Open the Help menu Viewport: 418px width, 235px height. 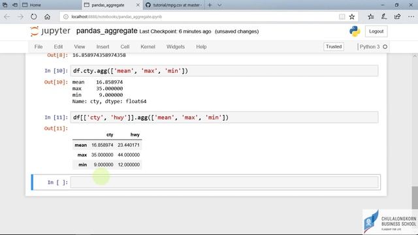click(x=201, y=46)
